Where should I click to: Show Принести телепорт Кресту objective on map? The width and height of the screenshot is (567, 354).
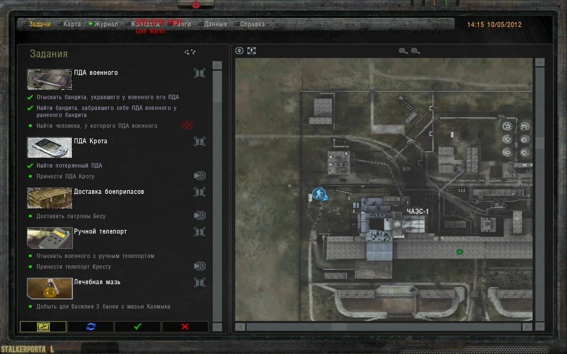click(200, 266)
